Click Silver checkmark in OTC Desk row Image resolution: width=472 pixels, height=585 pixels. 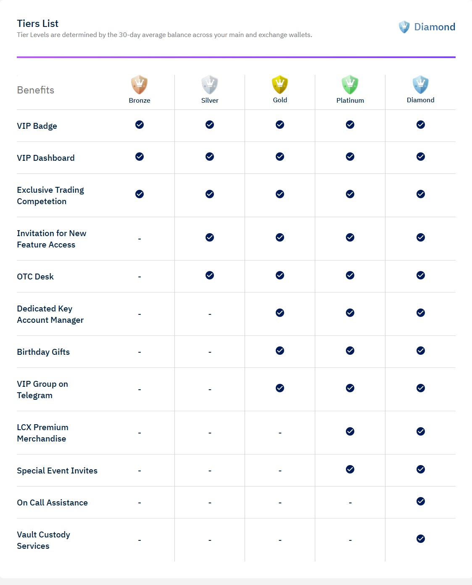click(x=210, y=275)
